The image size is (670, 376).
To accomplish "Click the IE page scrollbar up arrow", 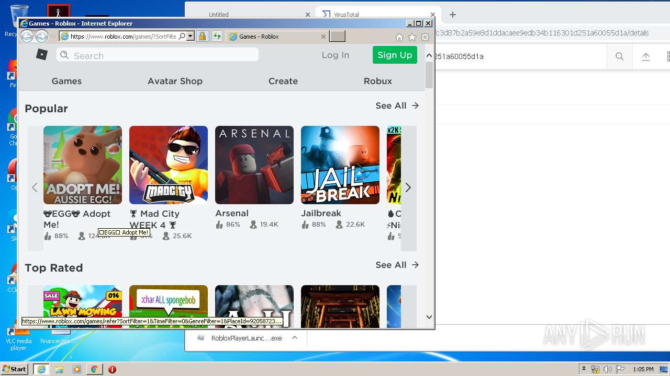I will pyautogui.click(x=429, y=55).
